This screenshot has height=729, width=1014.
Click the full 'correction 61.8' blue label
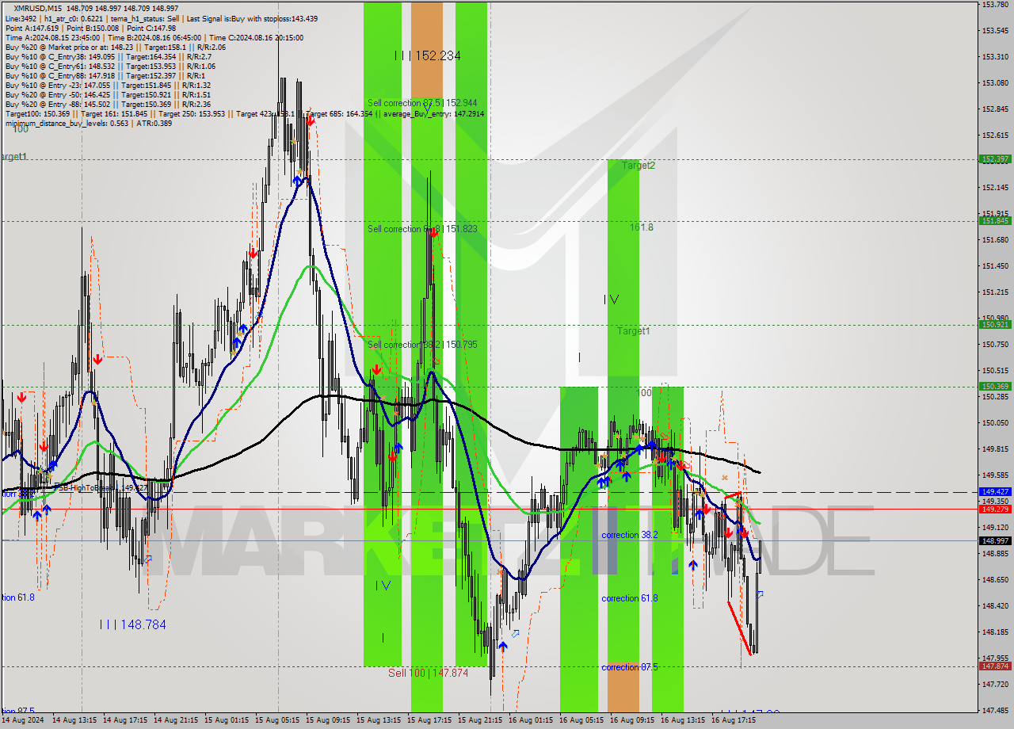pyautogui.click(x=630, y=598)
